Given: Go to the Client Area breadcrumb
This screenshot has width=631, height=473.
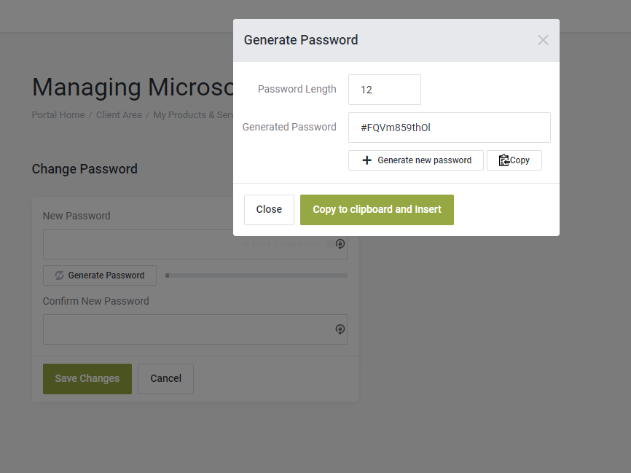Looking at the screenshot, I should 119,114.
